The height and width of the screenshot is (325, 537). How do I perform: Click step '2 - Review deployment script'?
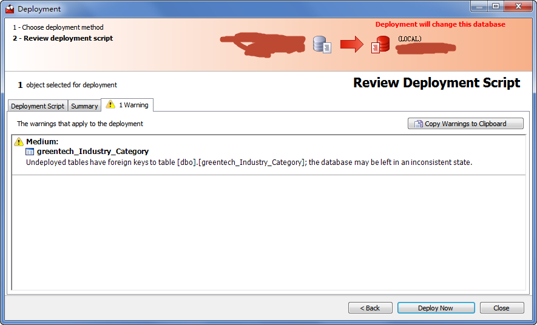point(62,38)
